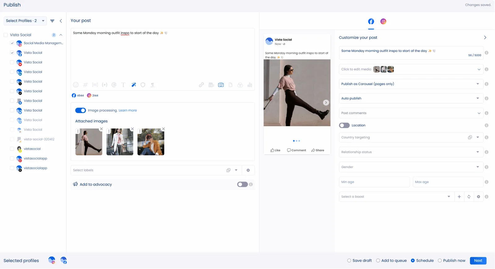Switch to the Instagram preview tab
Viewport: 495px width, 269px height.
pyautogui.click(x=383, y=21)
